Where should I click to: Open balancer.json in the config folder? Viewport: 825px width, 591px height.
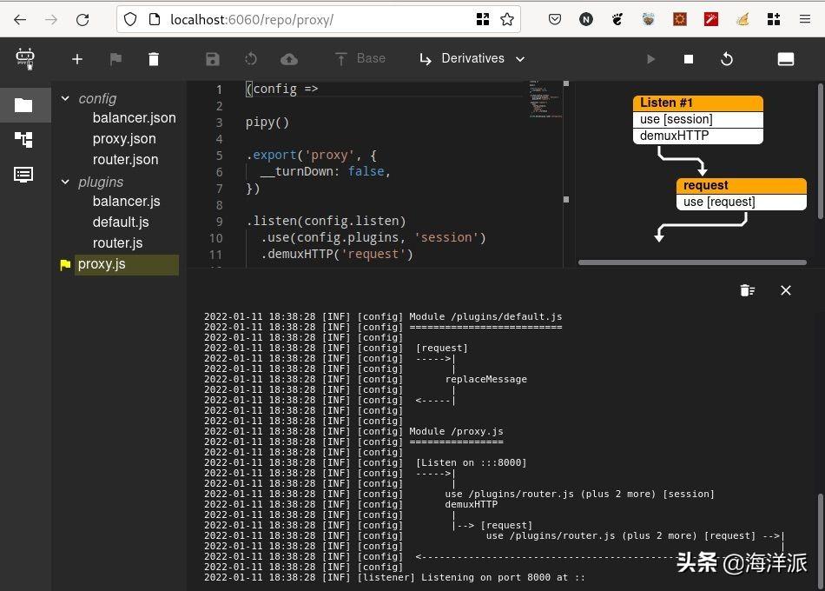point(134,118)
